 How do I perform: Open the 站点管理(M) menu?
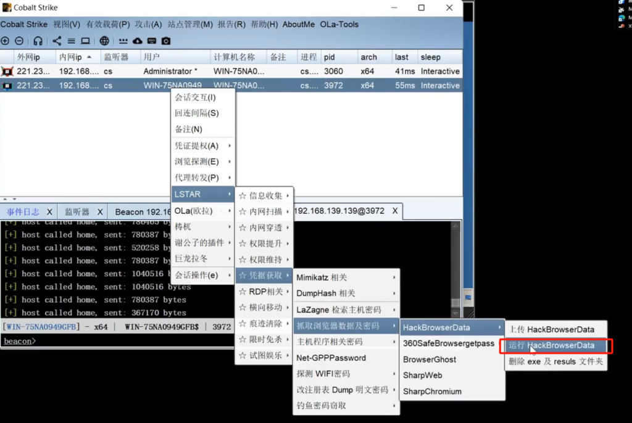coord(190,24)
